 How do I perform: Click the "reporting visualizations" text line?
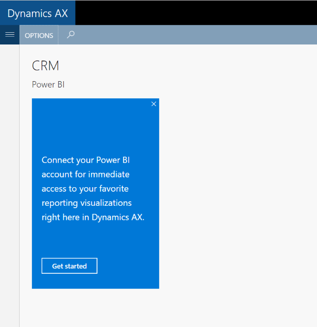[87, 203]
